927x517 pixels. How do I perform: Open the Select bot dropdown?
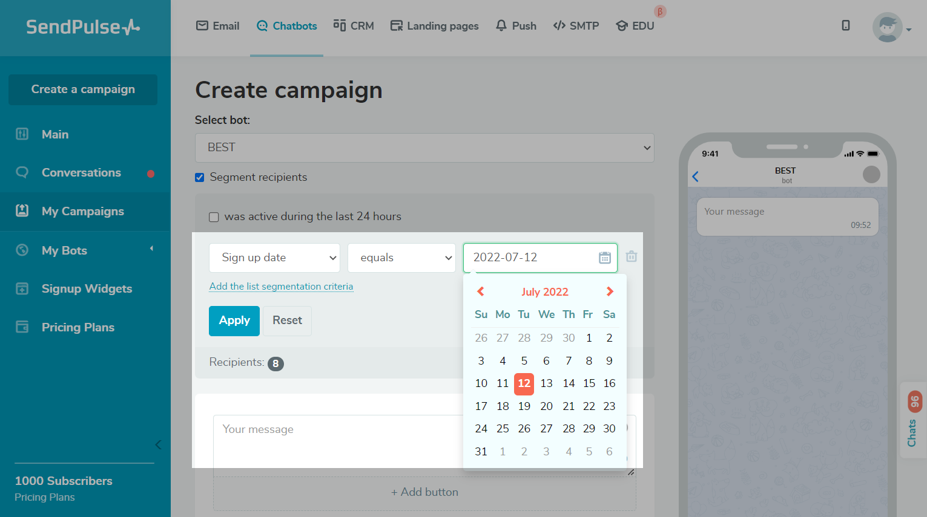tap(424, 148)
